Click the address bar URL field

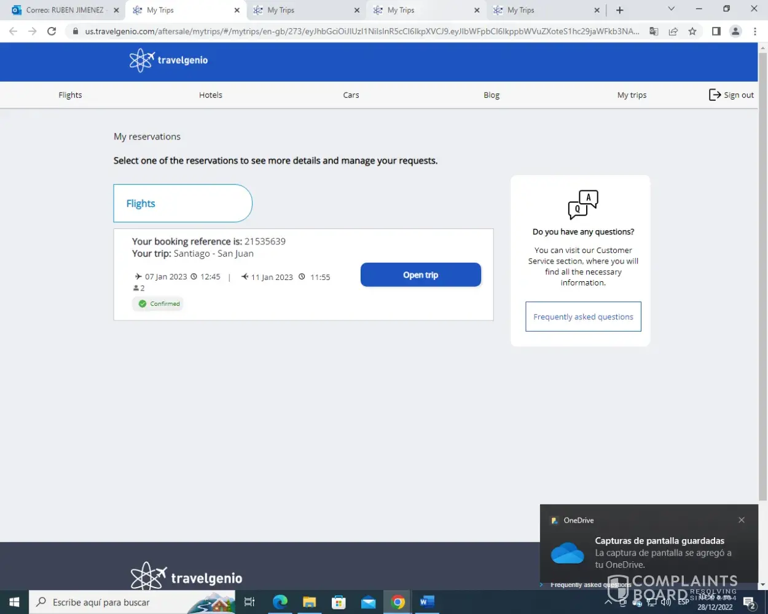362,31
